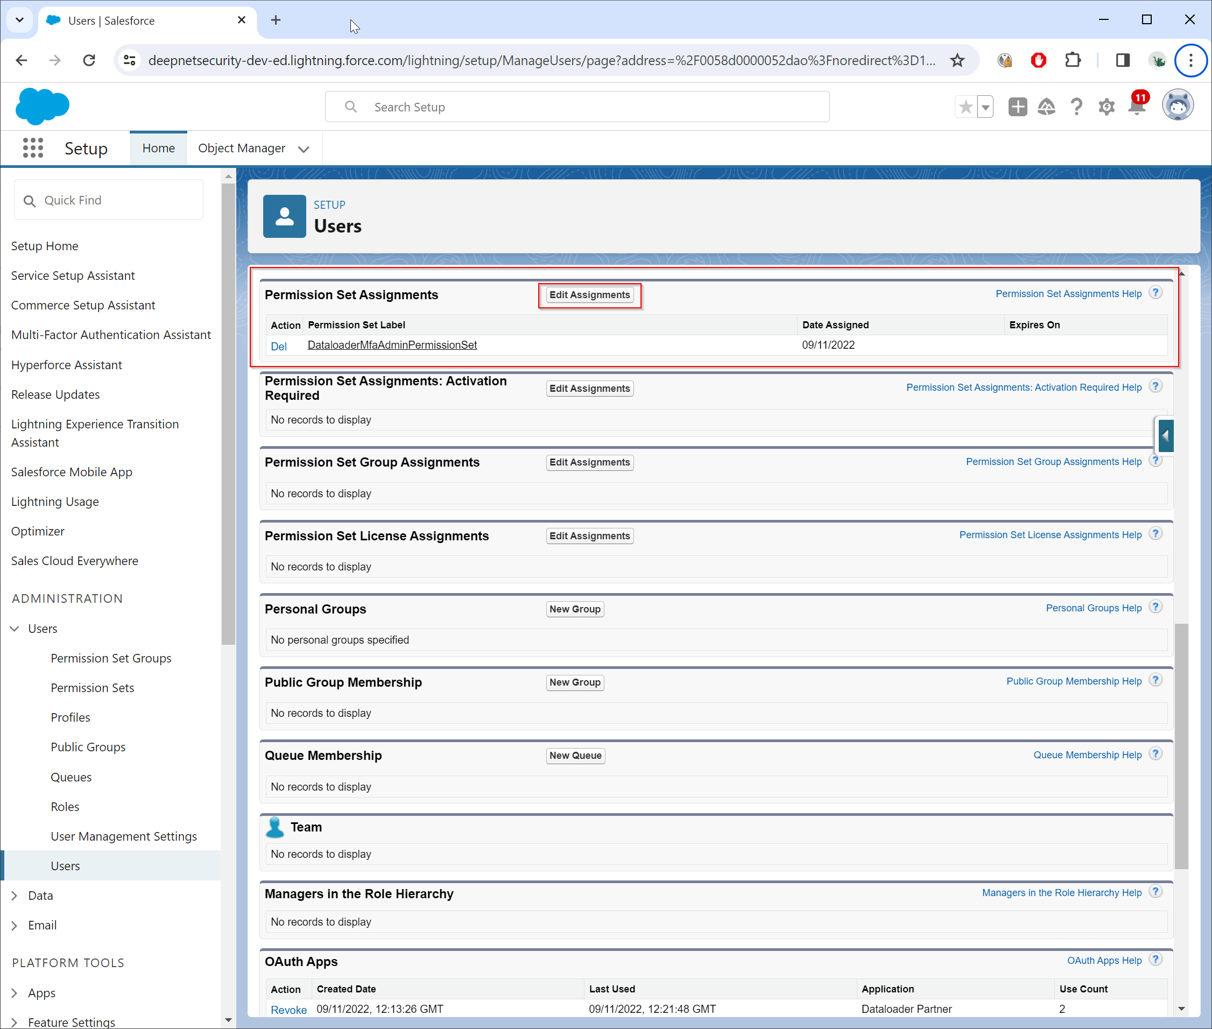This screenshot has height=1029, width=1212.
Task: Open the Object Manager tab dropdown chevron
Action: [304, 149]
